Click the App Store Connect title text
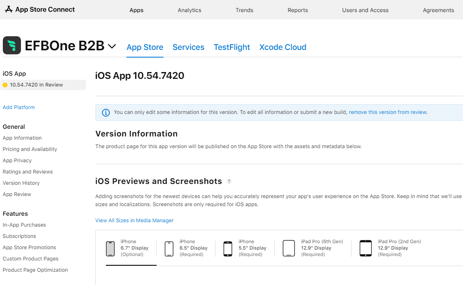 [x=45, y=9]
